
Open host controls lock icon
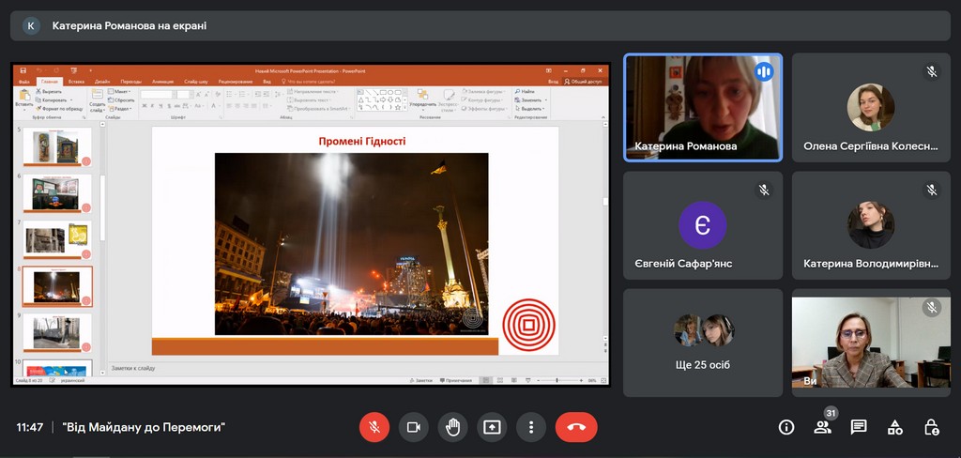coord(932,427)
